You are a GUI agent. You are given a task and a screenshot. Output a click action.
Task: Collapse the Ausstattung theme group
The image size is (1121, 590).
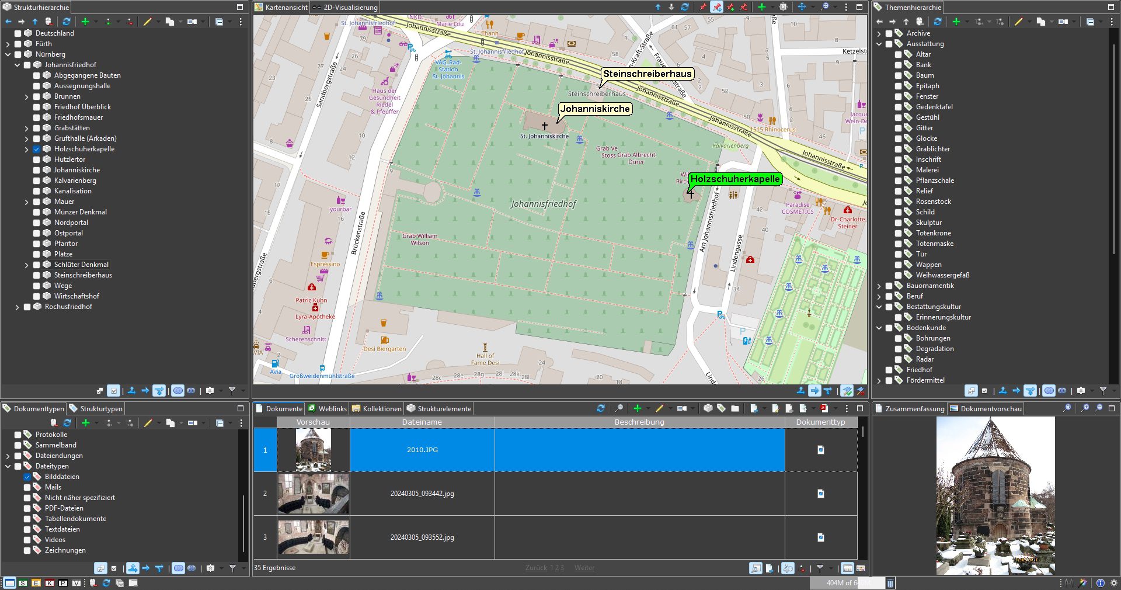(x=879, y=44)
